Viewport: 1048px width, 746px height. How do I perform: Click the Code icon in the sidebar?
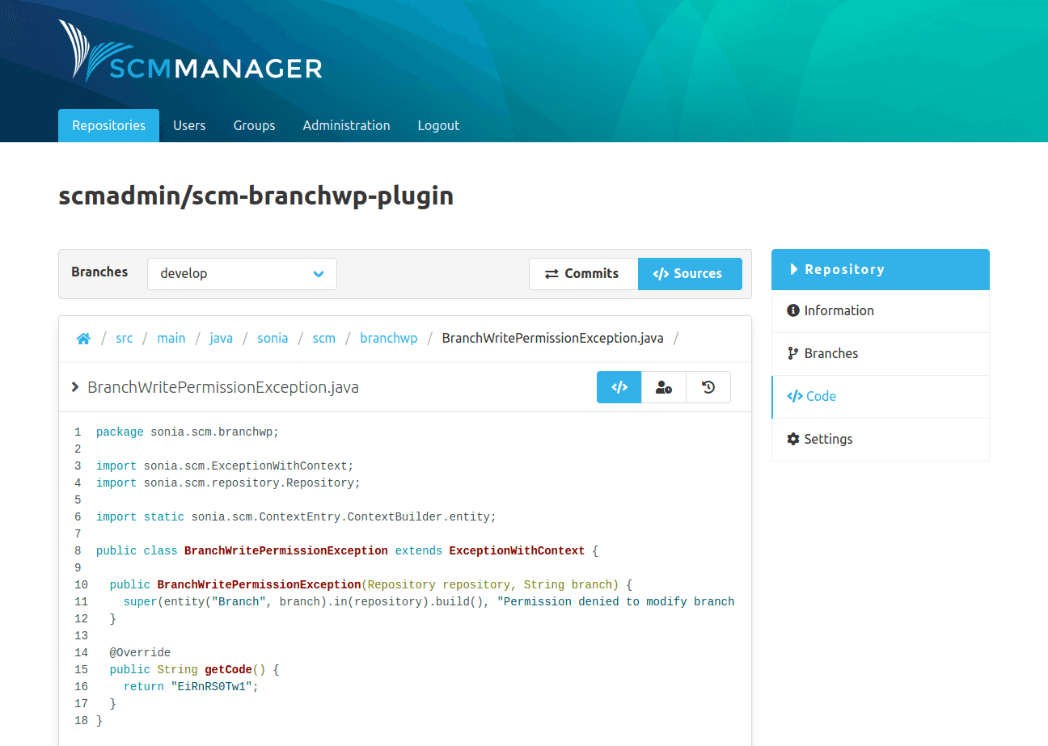point(793,396)
